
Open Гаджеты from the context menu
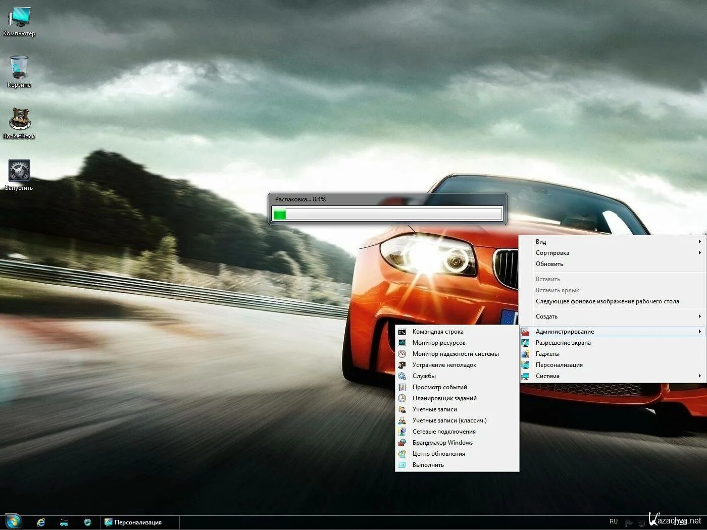[613, 354]
